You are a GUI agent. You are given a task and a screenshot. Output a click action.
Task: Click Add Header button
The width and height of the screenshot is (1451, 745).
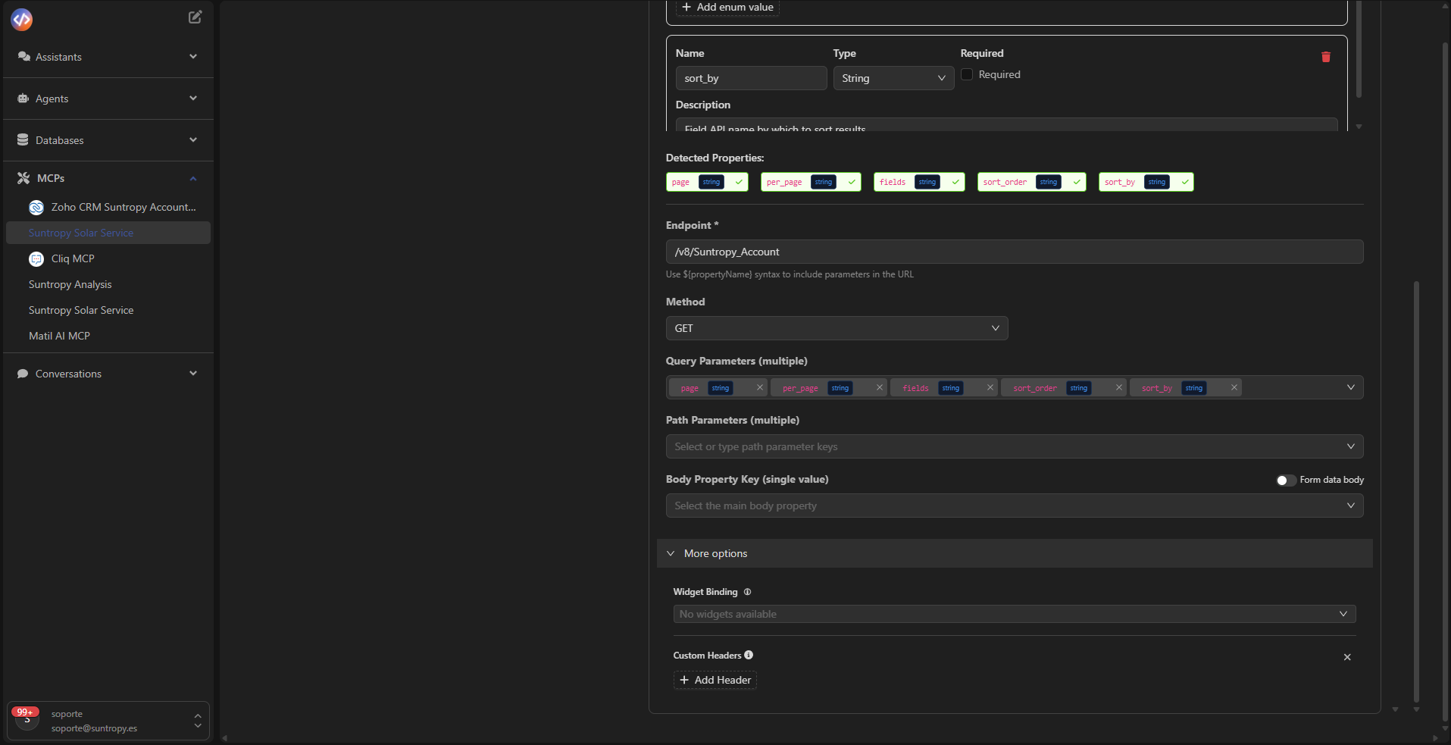pos(715,680)
